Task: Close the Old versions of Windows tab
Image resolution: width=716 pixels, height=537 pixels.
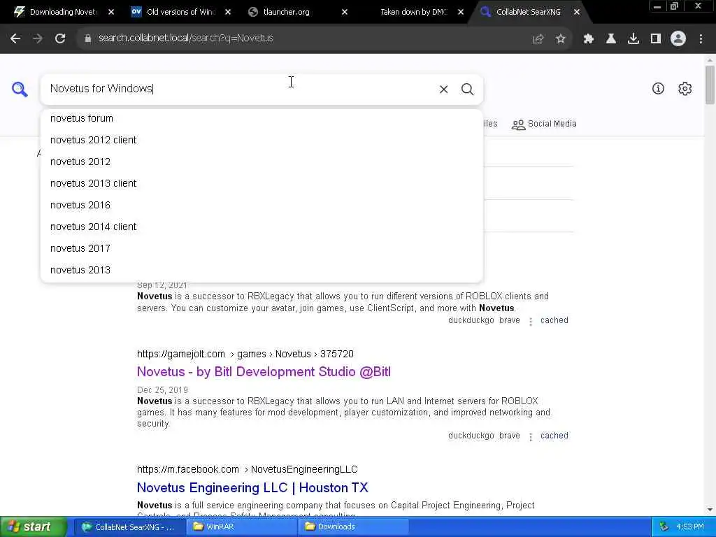Action: 228,12
